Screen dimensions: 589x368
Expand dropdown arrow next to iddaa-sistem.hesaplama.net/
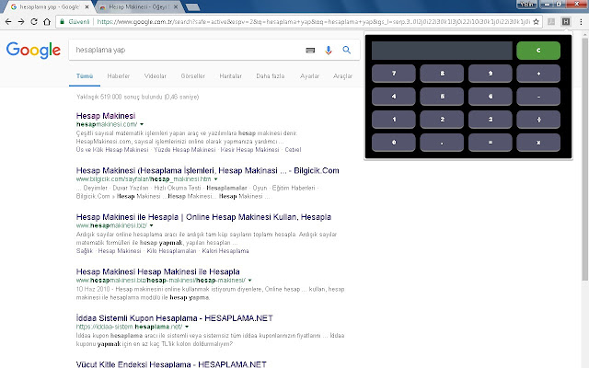tap(187, 327)
